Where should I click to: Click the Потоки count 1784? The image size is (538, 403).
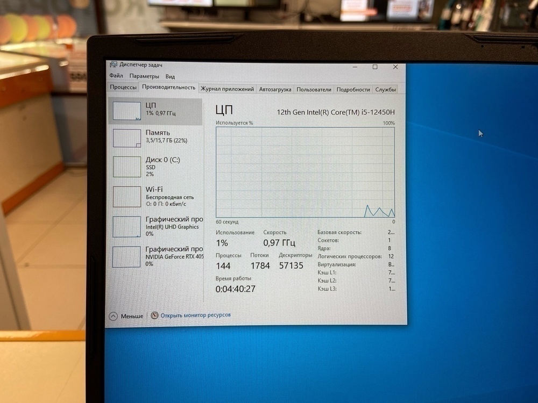260,265
